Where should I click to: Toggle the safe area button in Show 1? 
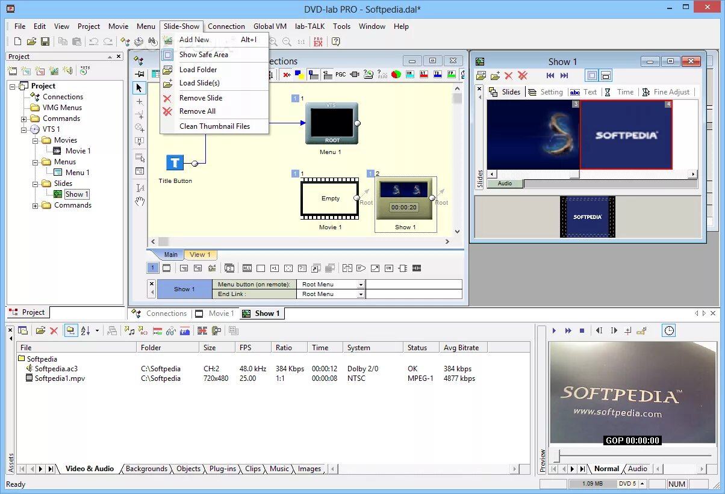click(x=592, y=76)
